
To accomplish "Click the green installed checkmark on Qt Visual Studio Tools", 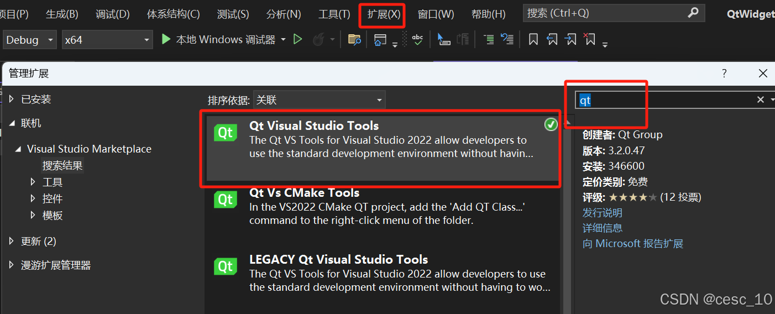I will [551, 125].
